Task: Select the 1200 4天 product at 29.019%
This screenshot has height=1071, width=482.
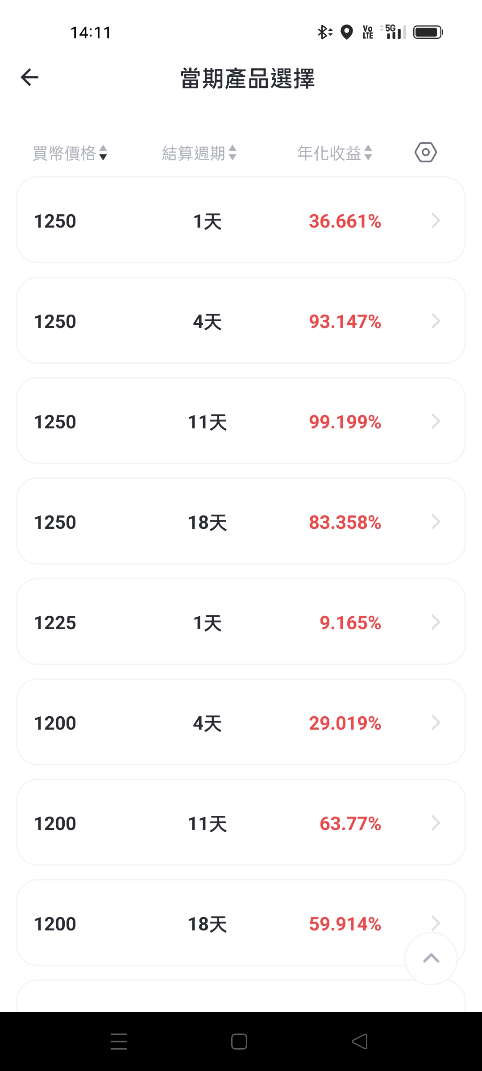Action: [x=241, y=722]
